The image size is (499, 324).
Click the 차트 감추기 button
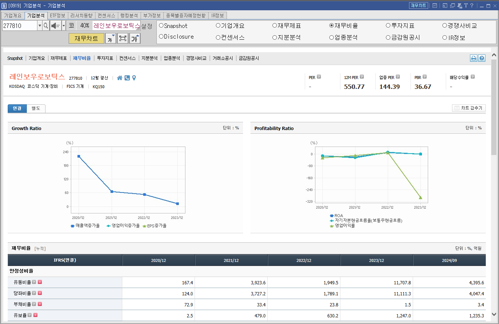(x=469, y=108)
